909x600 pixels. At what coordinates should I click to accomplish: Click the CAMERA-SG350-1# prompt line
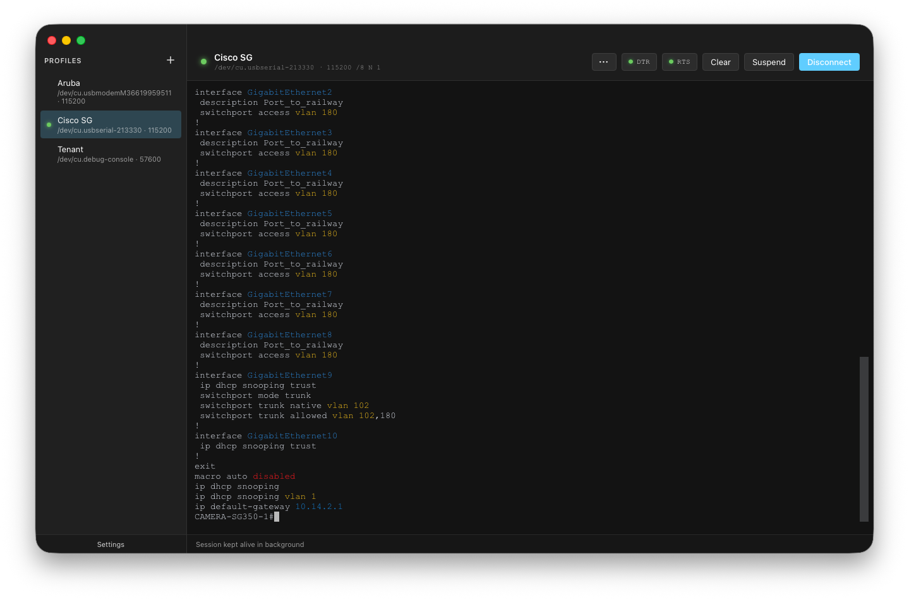[234, 516]
